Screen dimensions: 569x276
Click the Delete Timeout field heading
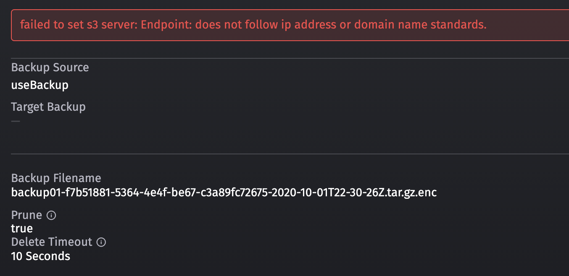pyautogui.click(x=51, y=242)
